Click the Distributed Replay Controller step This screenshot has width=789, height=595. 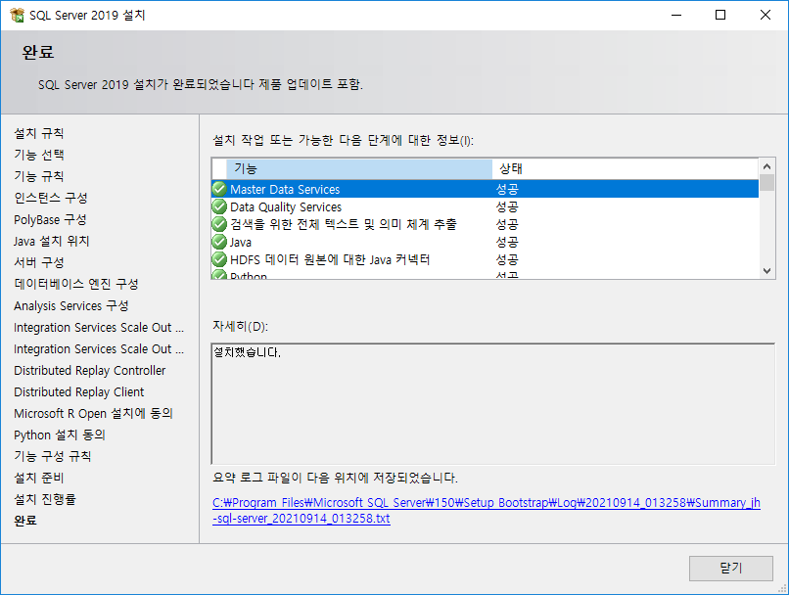(89, 371)
